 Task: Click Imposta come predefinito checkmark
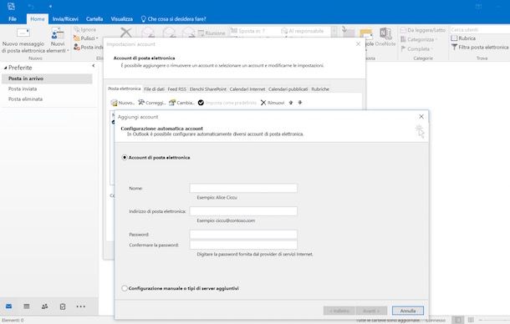point(201,103)
